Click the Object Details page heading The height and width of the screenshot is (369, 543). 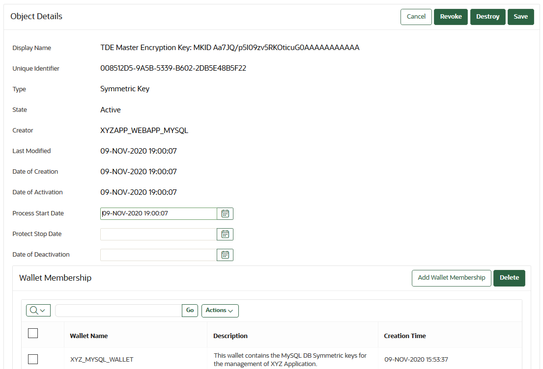[x=36, y=17]
